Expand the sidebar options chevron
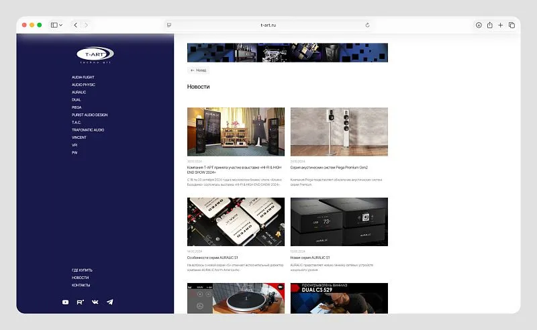 60,25
